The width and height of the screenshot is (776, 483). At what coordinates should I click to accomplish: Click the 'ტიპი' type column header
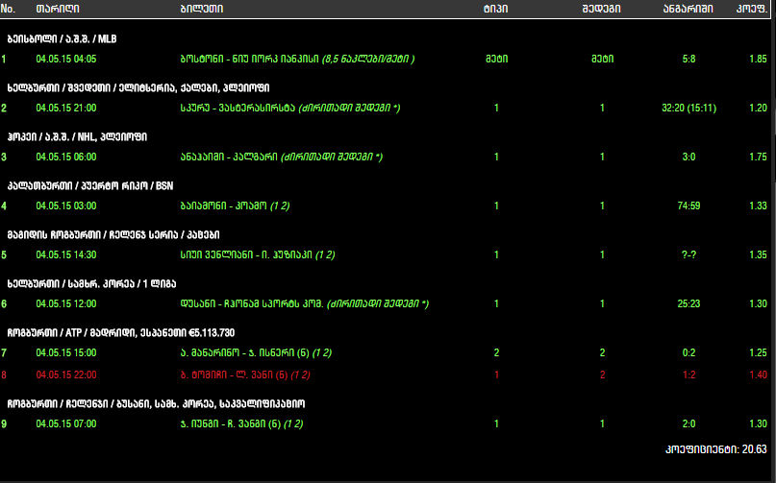click(496, 9)
